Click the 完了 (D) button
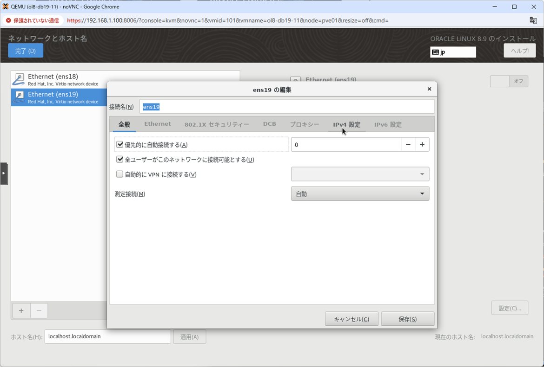 [x=26, y=51]
